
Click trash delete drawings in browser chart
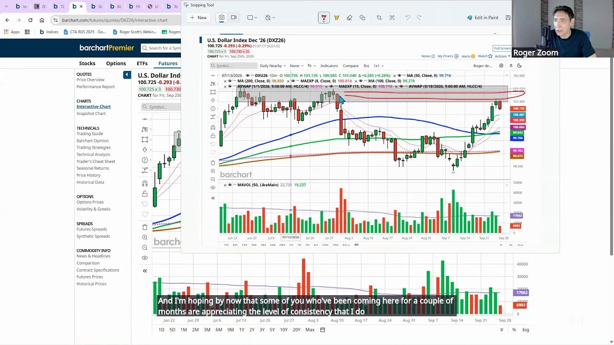[x=145, y=227]
